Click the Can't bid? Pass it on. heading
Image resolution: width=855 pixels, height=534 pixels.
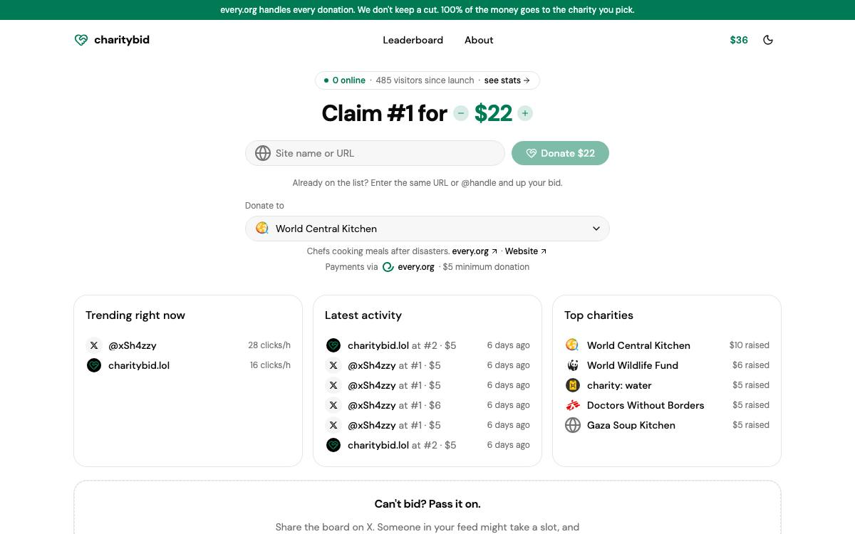tap(427, 504)
